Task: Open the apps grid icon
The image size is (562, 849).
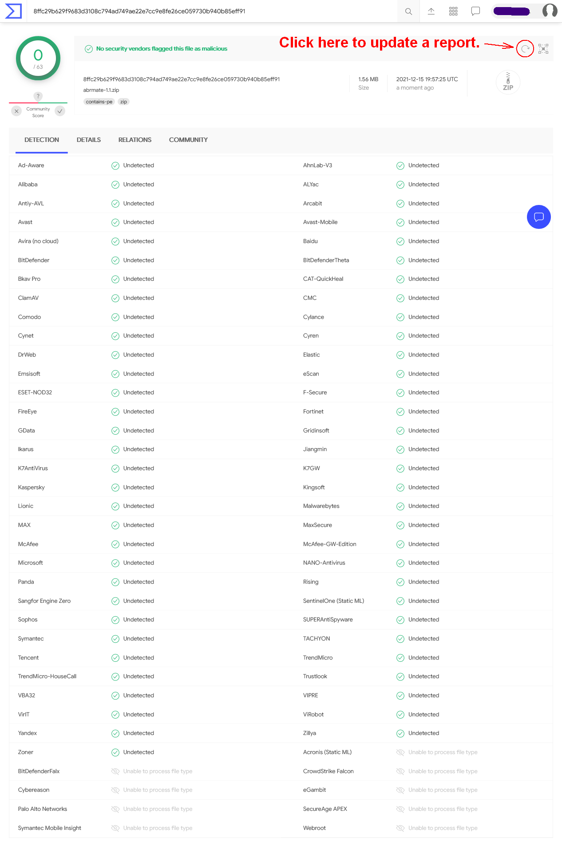Action: tap(453, 11)
